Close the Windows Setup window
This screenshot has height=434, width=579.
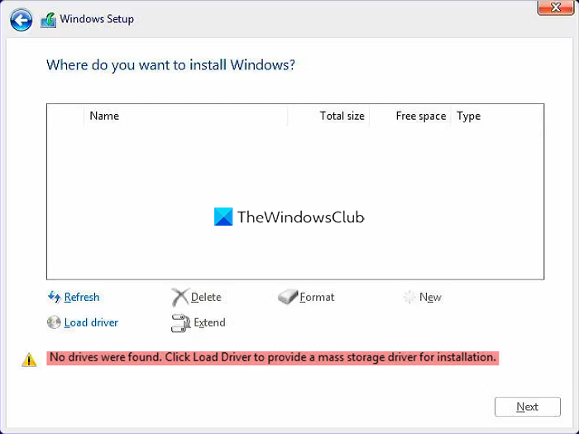[555, 7]
